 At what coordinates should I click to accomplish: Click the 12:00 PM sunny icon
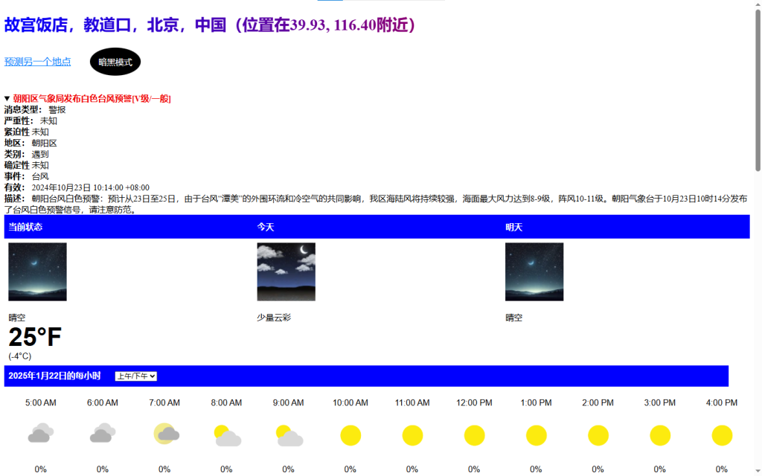[x=474, y=435]
